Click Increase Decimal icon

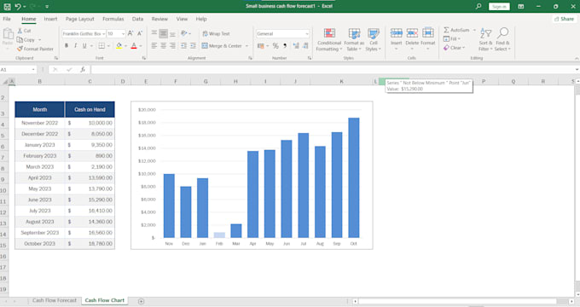296,46
